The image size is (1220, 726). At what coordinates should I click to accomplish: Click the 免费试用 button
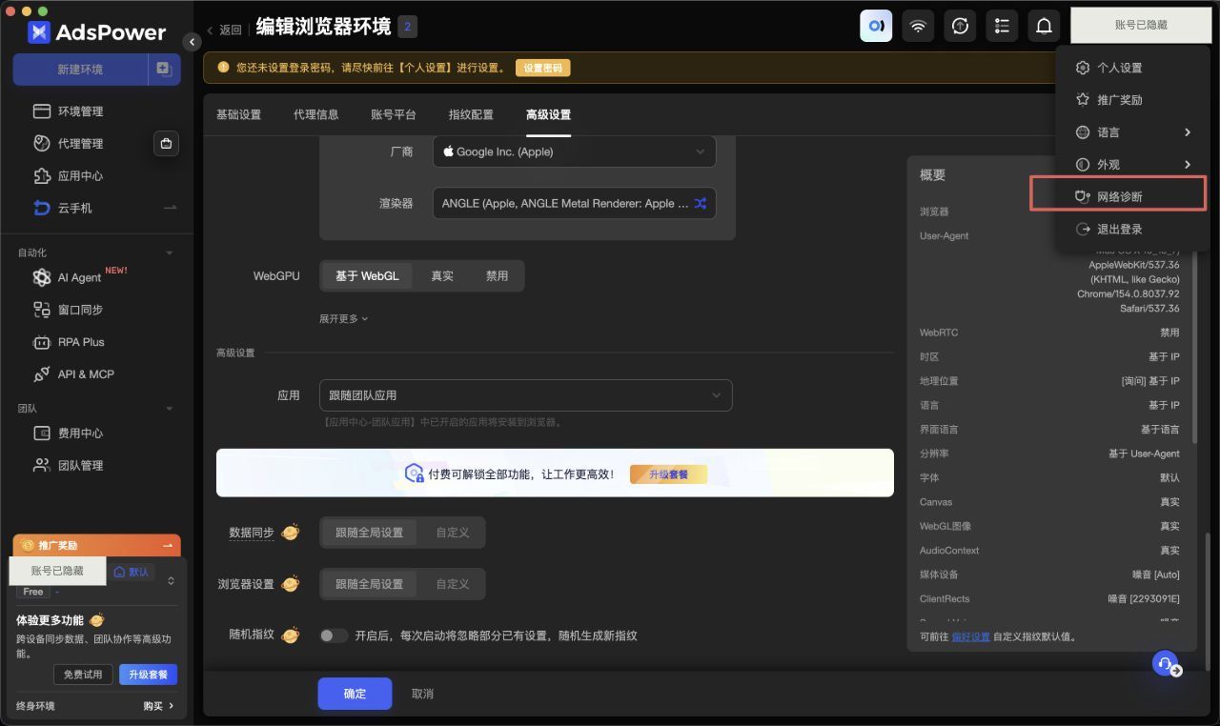(x=83, y=675)
